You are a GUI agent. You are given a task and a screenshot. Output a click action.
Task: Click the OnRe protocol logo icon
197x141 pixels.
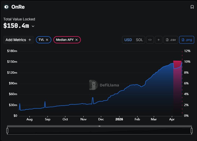pos(6,7)
